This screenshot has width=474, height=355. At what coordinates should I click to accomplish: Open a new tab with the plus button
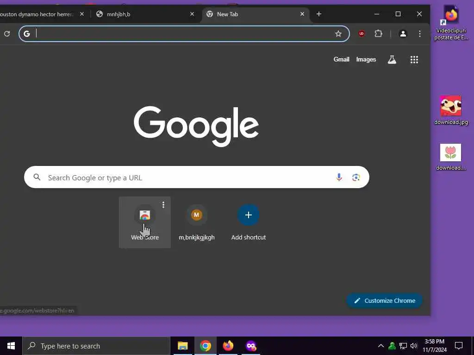[x=318, y=14]
